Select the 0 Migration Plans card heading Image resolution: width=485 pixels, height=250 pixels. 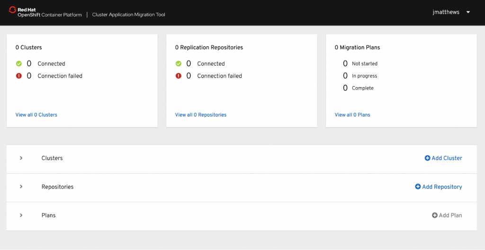coord(357,47)
